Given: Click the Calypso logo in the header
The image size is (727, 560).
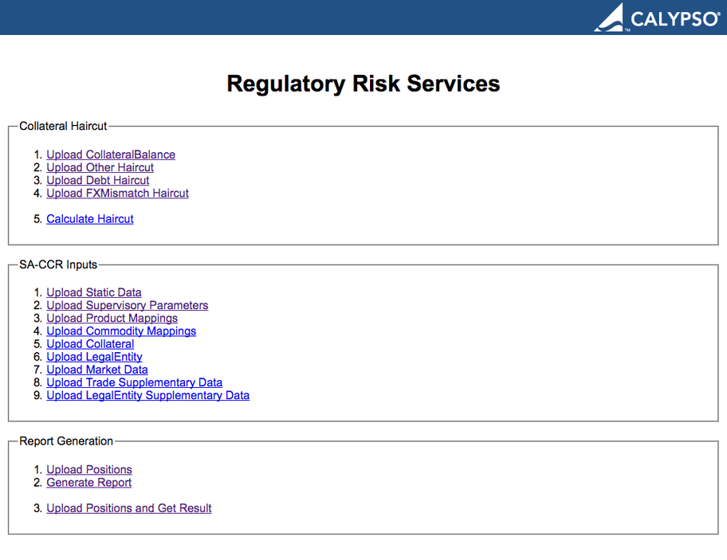Looking at the screenshot, I should pos(656,18).
